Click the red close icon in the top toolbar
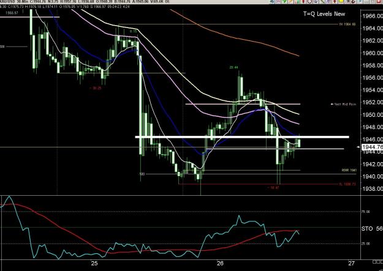This screenshot has width=383, height=271. 379,1
